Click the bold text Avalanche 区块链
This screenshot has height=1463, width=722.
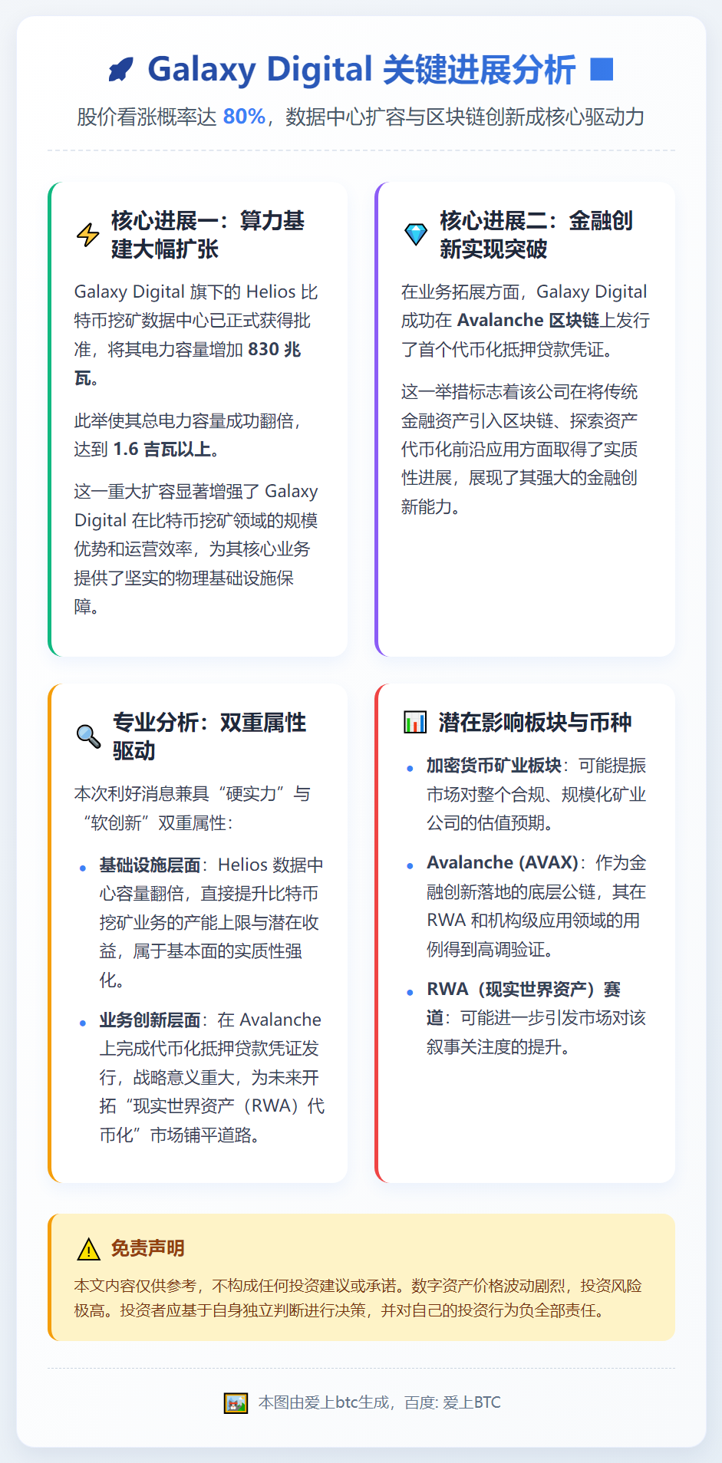click(529, 320)
